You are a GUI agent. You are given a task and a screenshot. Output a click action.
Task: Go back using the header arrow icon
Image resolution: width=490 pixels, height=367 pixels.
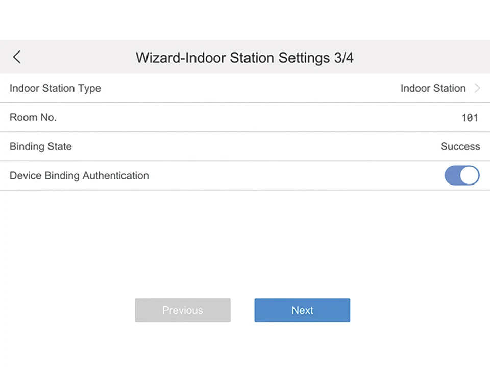[17, 57]
